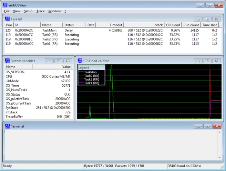Open the View menu
Screen dimensions: 226x171
click(x=17, y=11)
